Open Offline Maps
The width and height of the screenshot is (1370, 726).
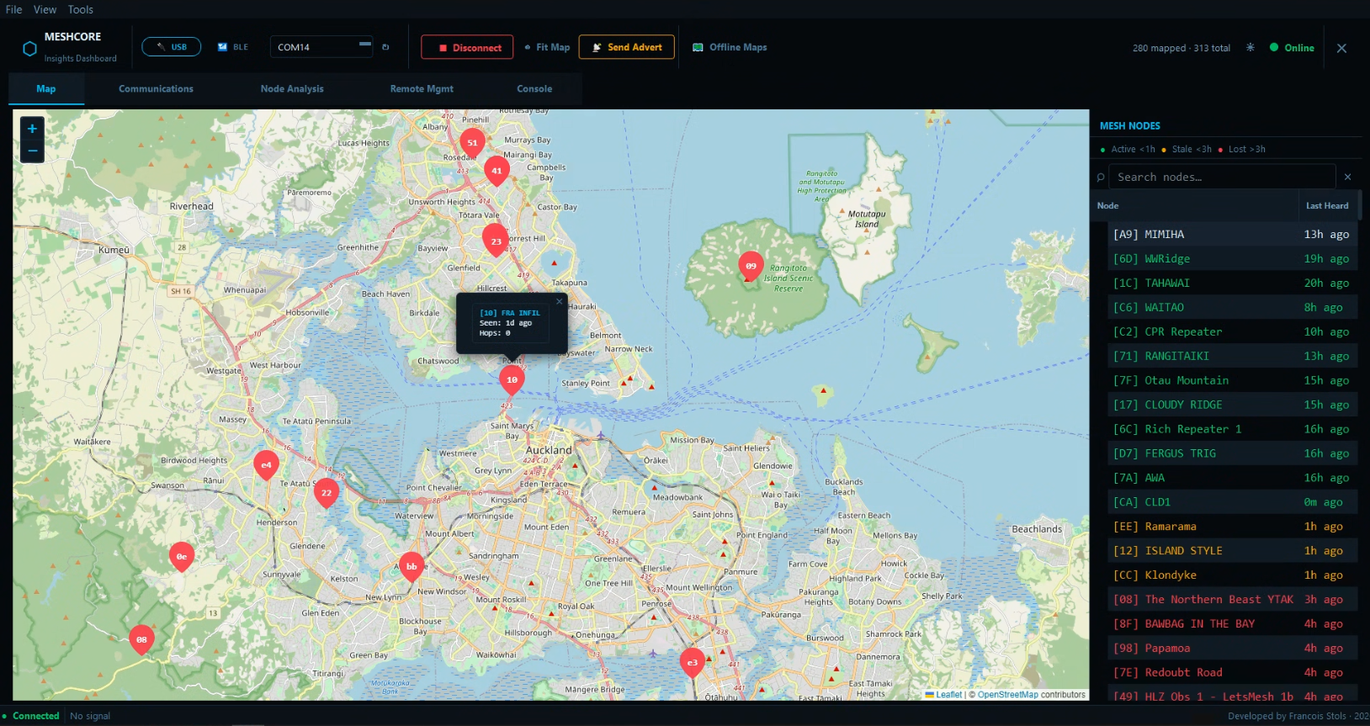pyautogui.click(x=730, y=47)
